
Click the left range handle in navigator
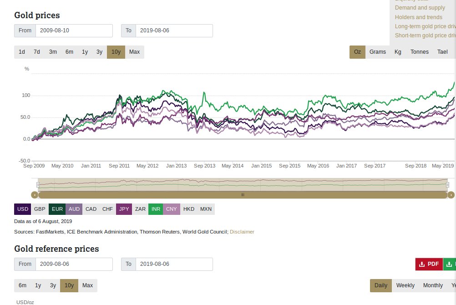[38, 185]
